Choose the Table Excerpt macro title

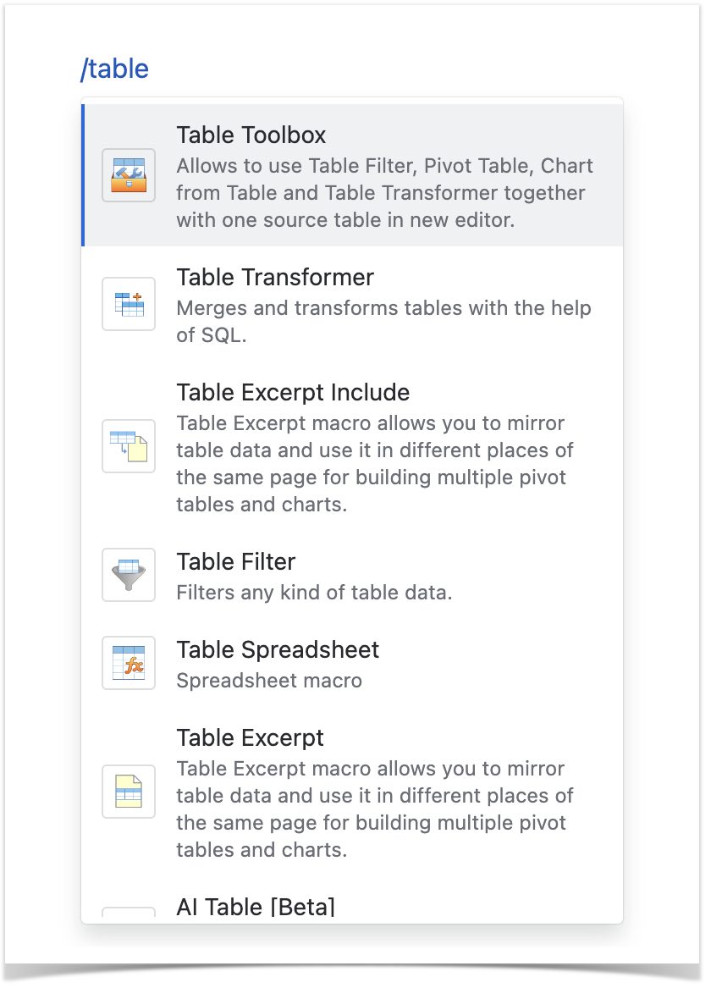click(250, 738)
